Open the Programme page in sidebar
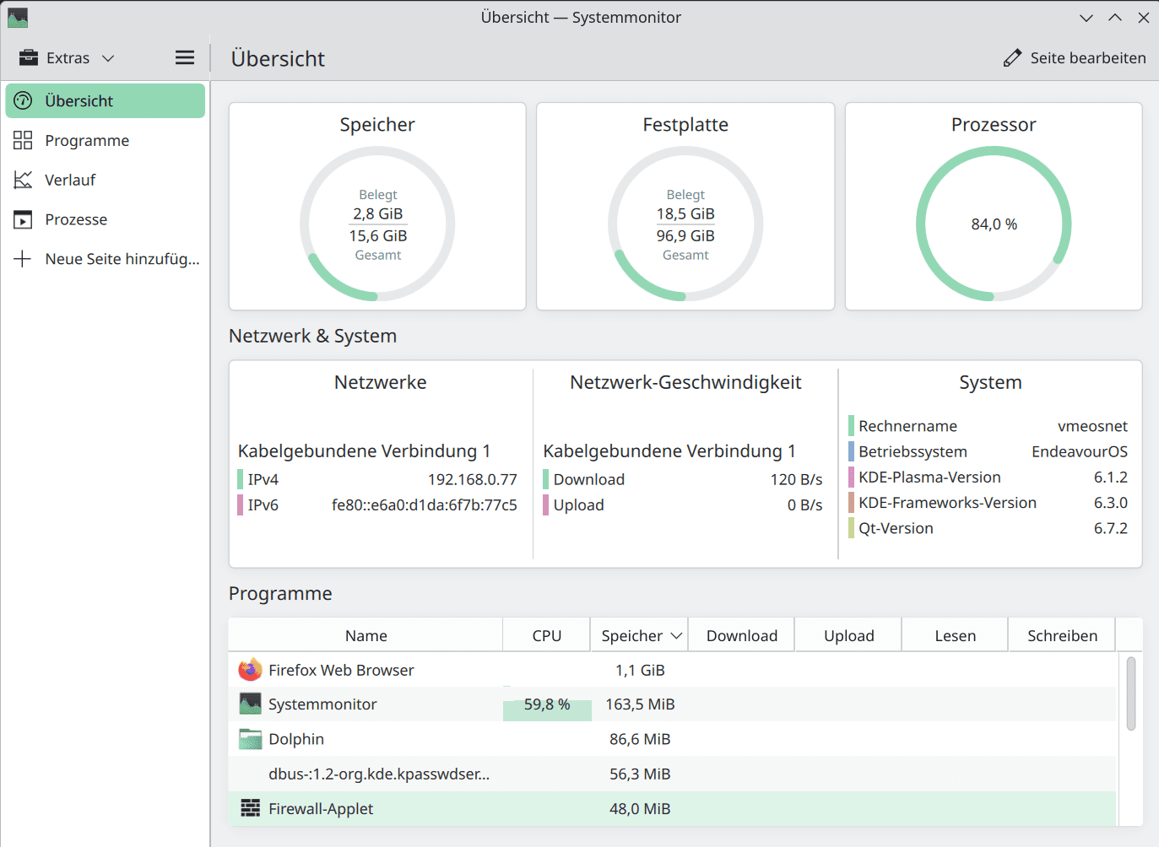Viewport: 1159px width, 847px height. [106, 140]
